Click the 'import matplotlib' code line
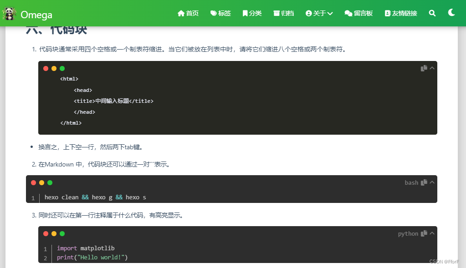Viewport: 466px width, 268px height. tap(86, 248)
